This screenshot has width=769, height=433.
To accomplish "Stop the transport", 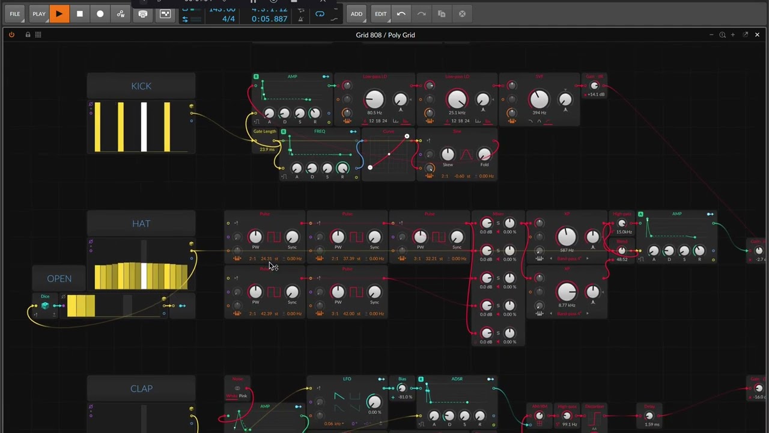I will tap(79, 14).
